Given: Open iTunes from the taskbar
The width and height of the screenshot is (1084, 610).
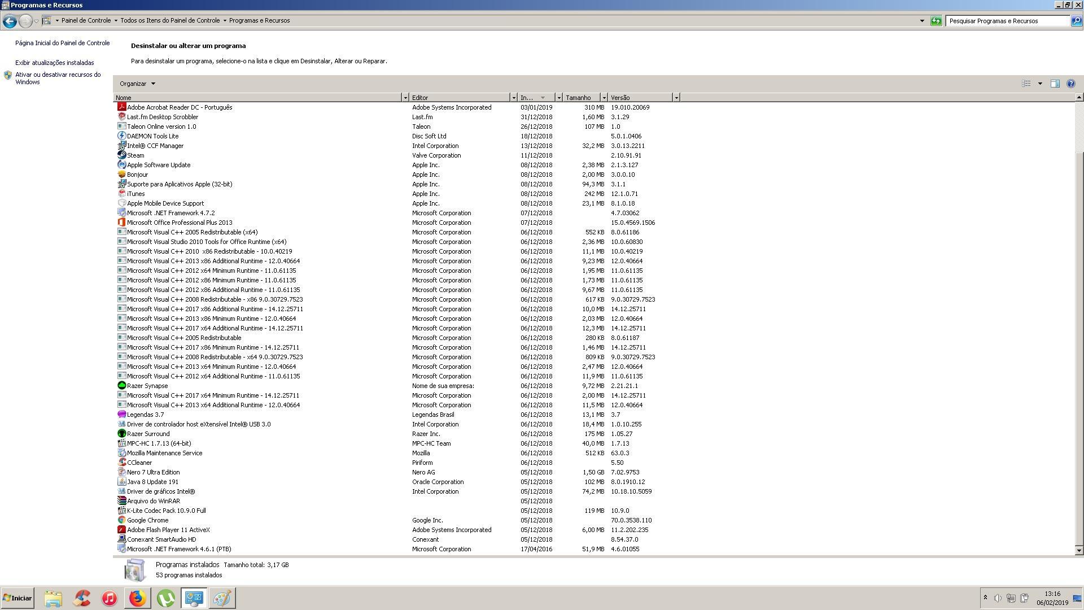Looking at the screenshot, I should pyautogui.click(x=110, y=598).
